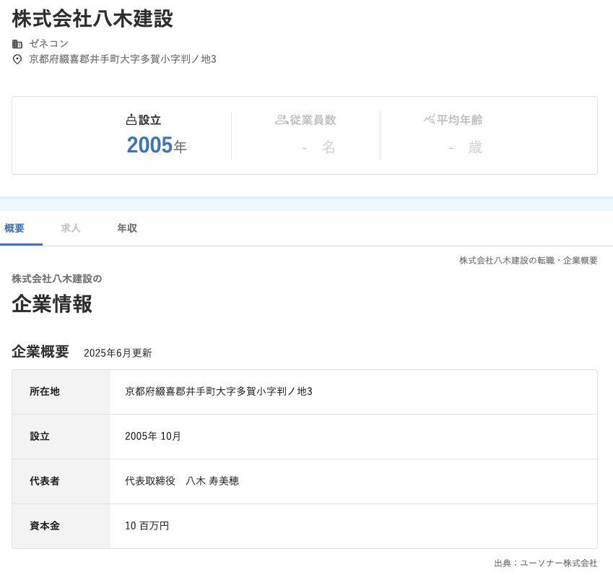Switch to the 求人 tab
This screenshot has height=575, width=613.
point(71,228)
